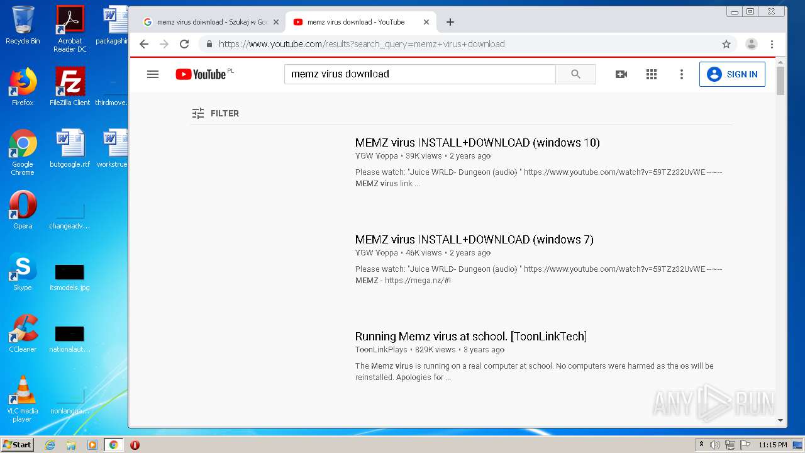The image size is (805, 453).
Task: Open butgoogle.rtf desktop file
Action: (x=70, y=149)
